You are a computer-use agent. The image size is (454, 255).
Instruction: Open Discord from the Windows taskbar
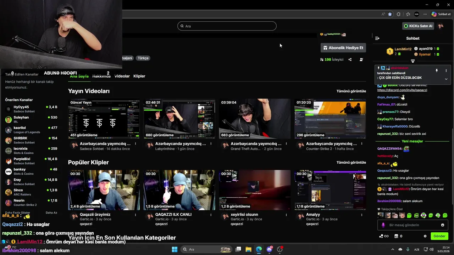pos(269,249)
